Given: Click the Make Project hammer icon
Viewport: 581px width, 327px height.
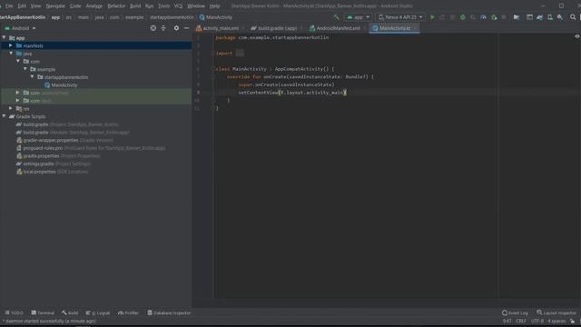Looking at the screenshot, I should tap(336, 17).
